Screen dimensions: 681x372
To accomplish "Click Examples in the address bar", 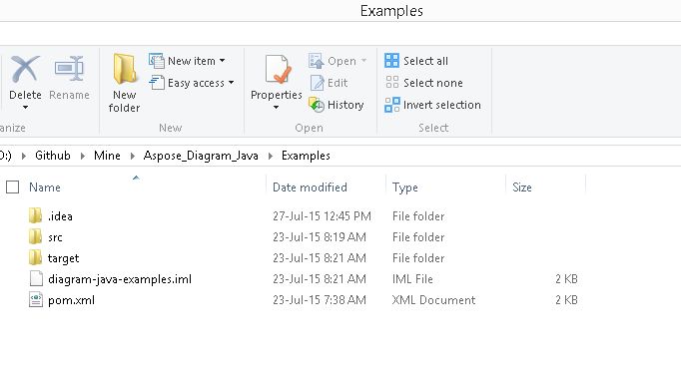I will [x=306, y=156].
